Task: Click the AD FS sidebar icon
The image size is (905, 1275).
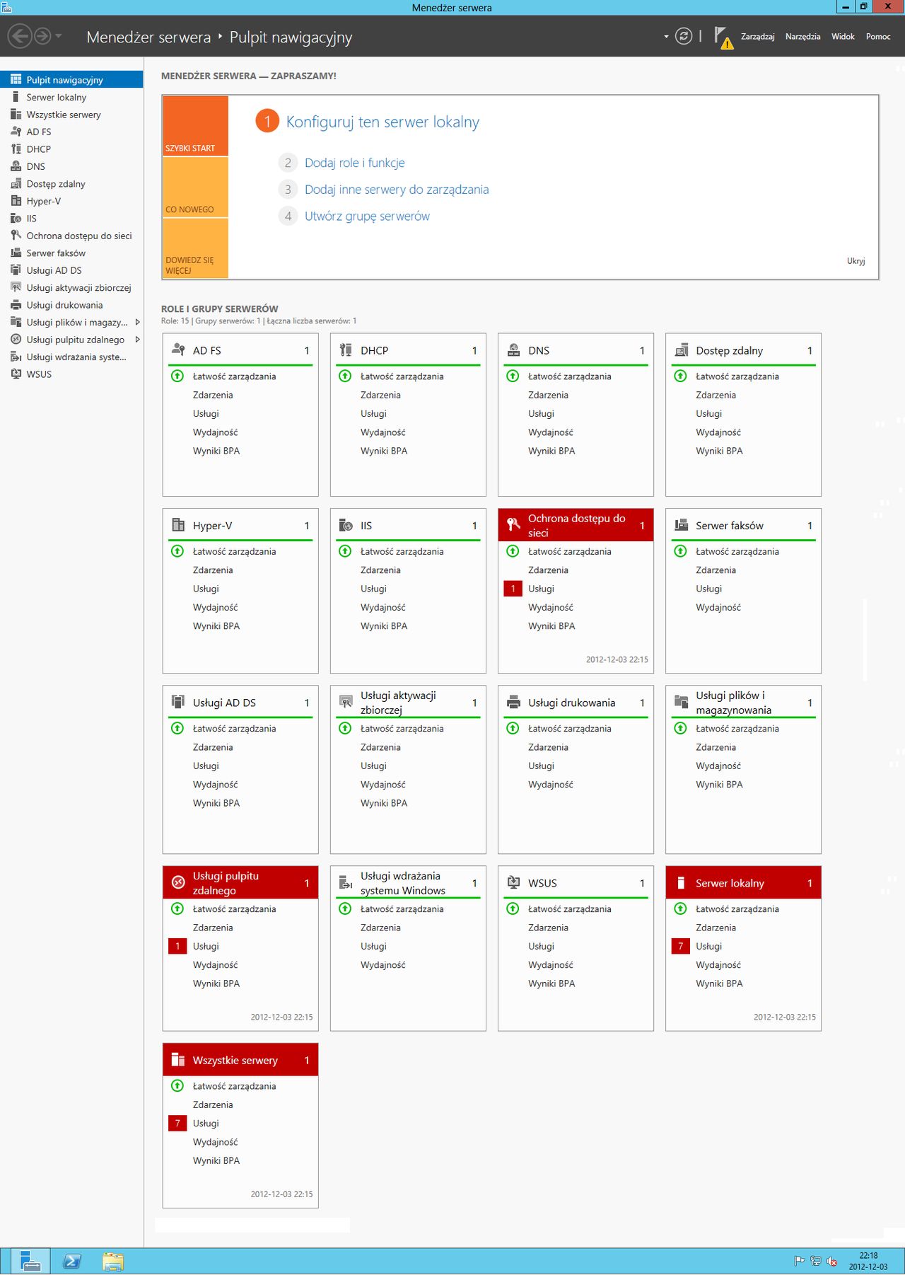Action: [x=16, y=132]
